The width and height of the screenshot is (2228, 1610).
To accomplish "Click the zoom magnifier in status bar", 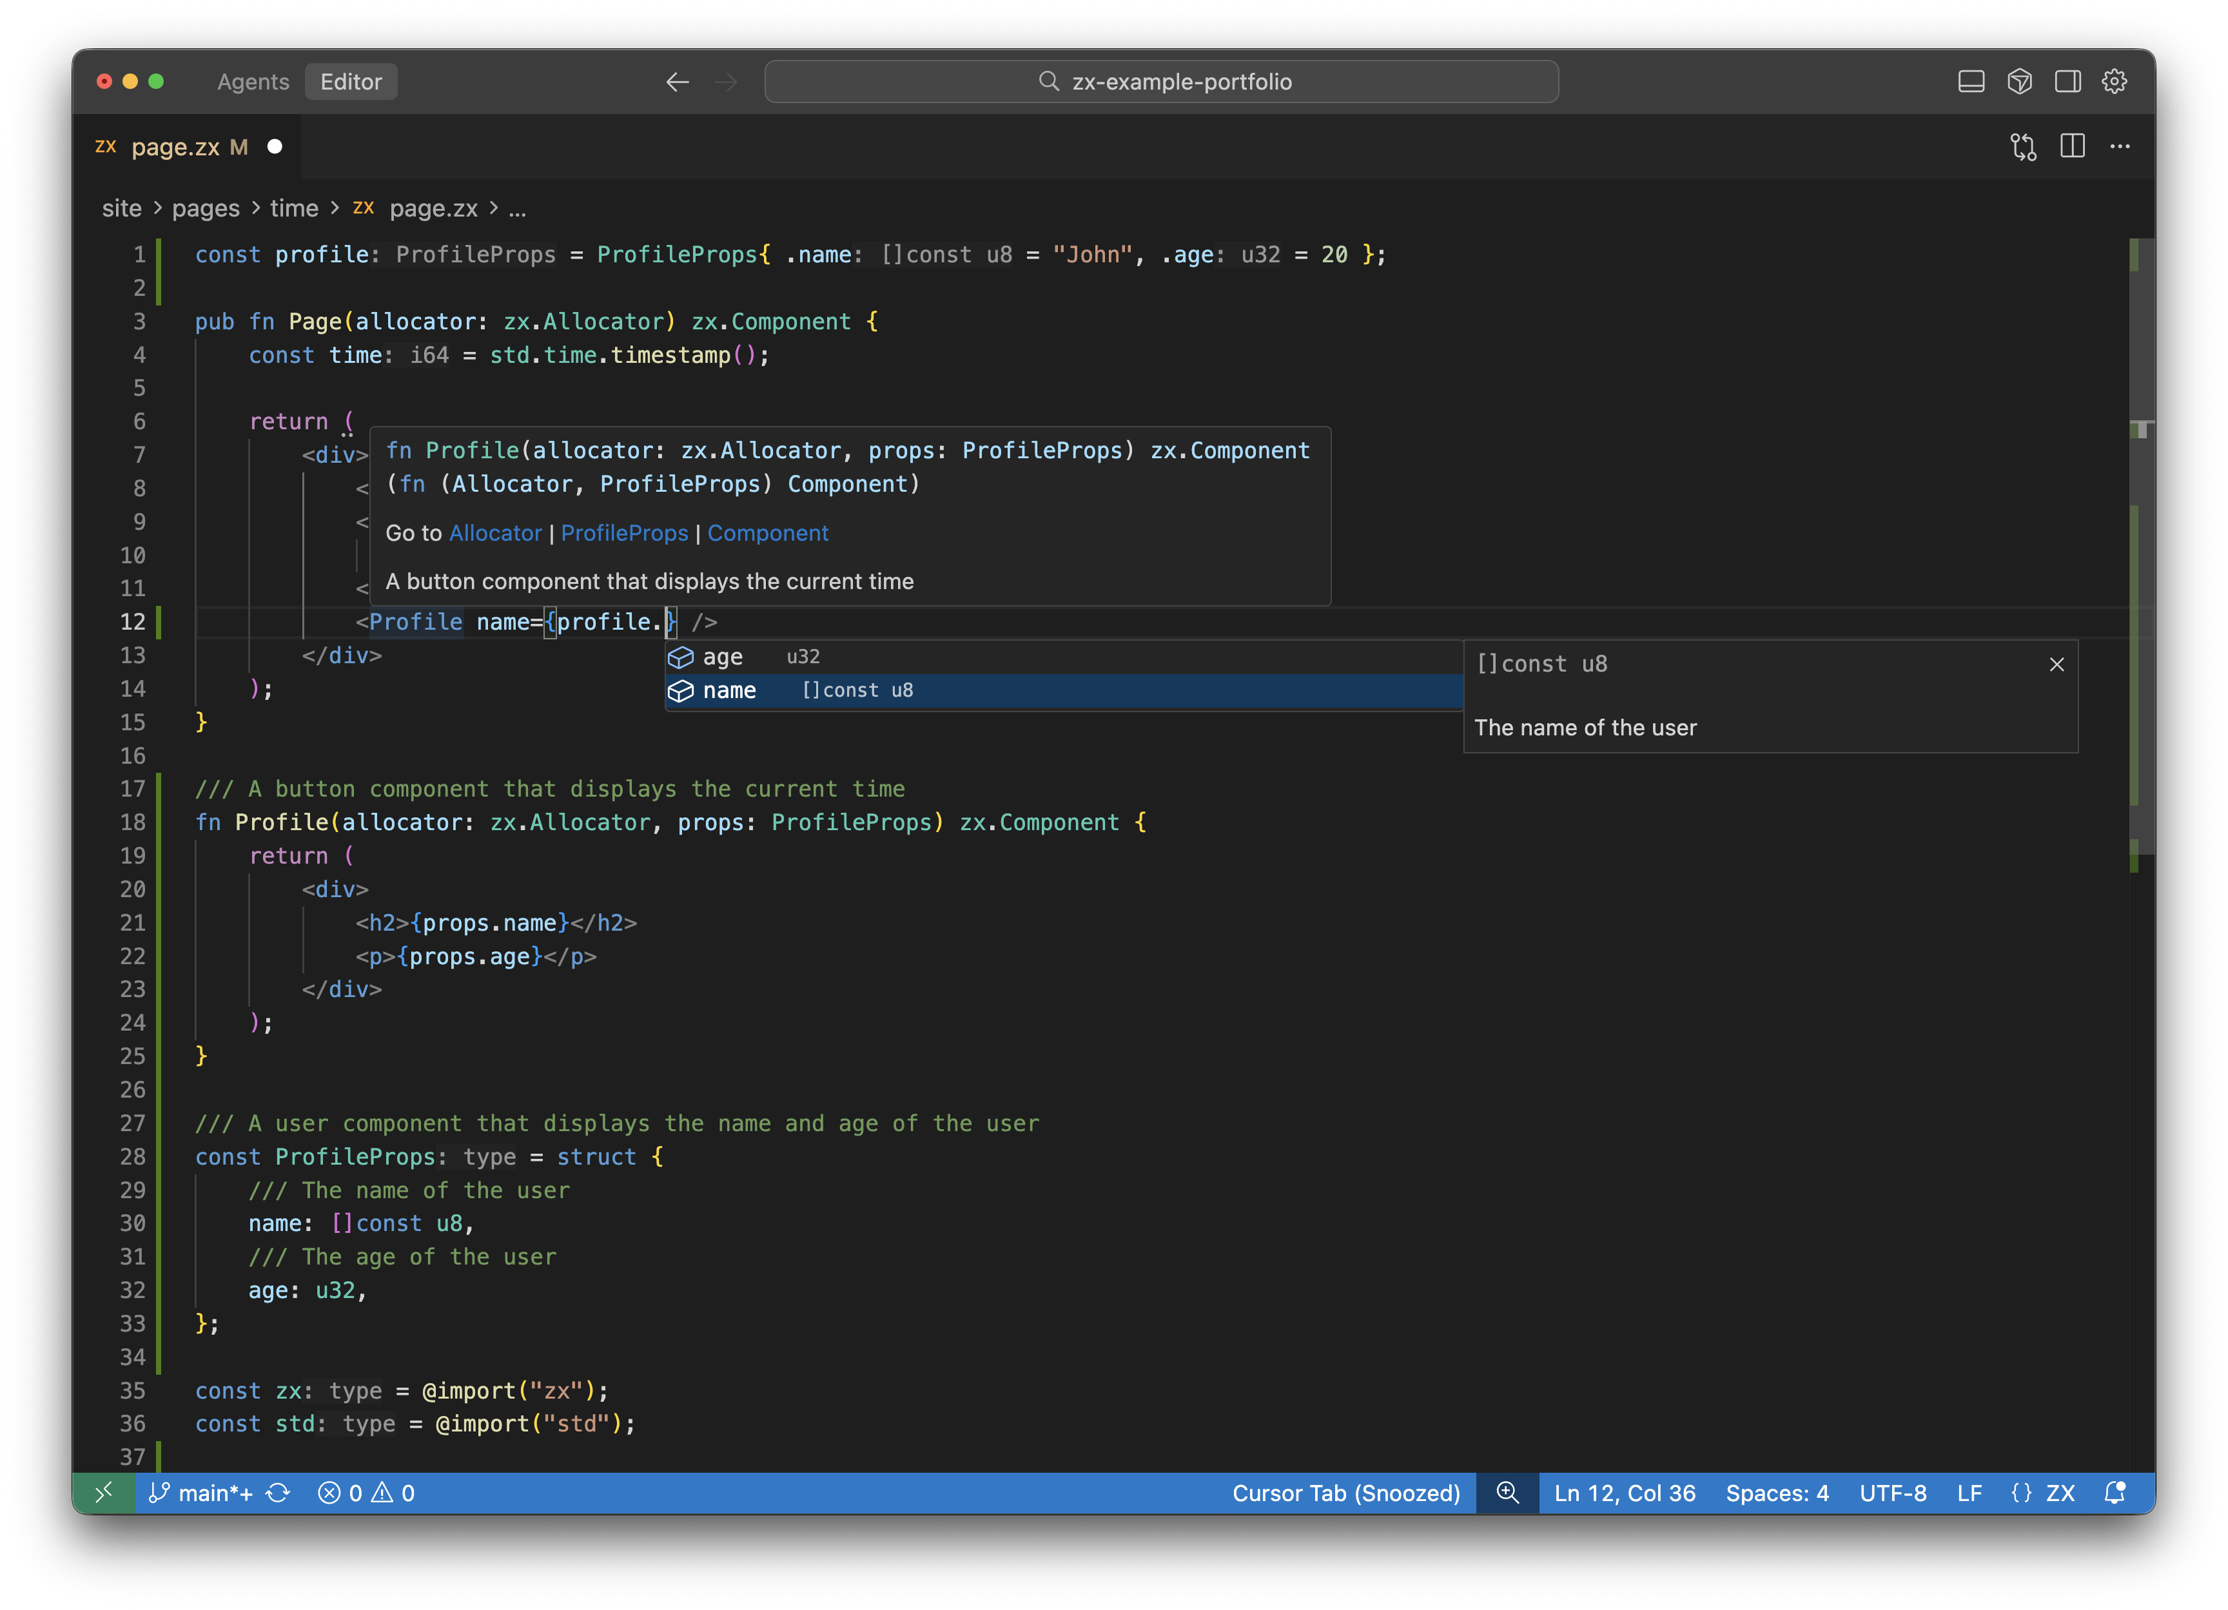I will pyautogui.click(x=1507, y=1492).
